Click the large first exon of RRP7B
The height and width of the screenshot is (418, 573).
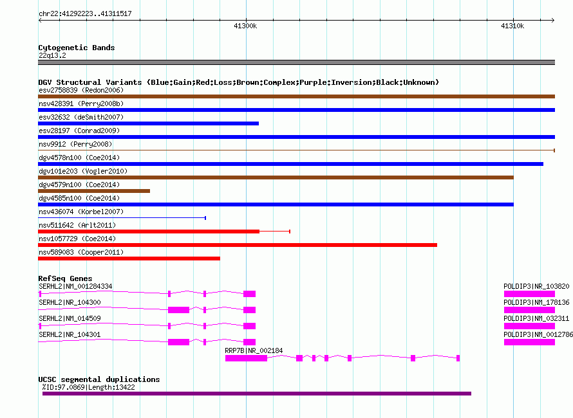[x=247, y=358]
